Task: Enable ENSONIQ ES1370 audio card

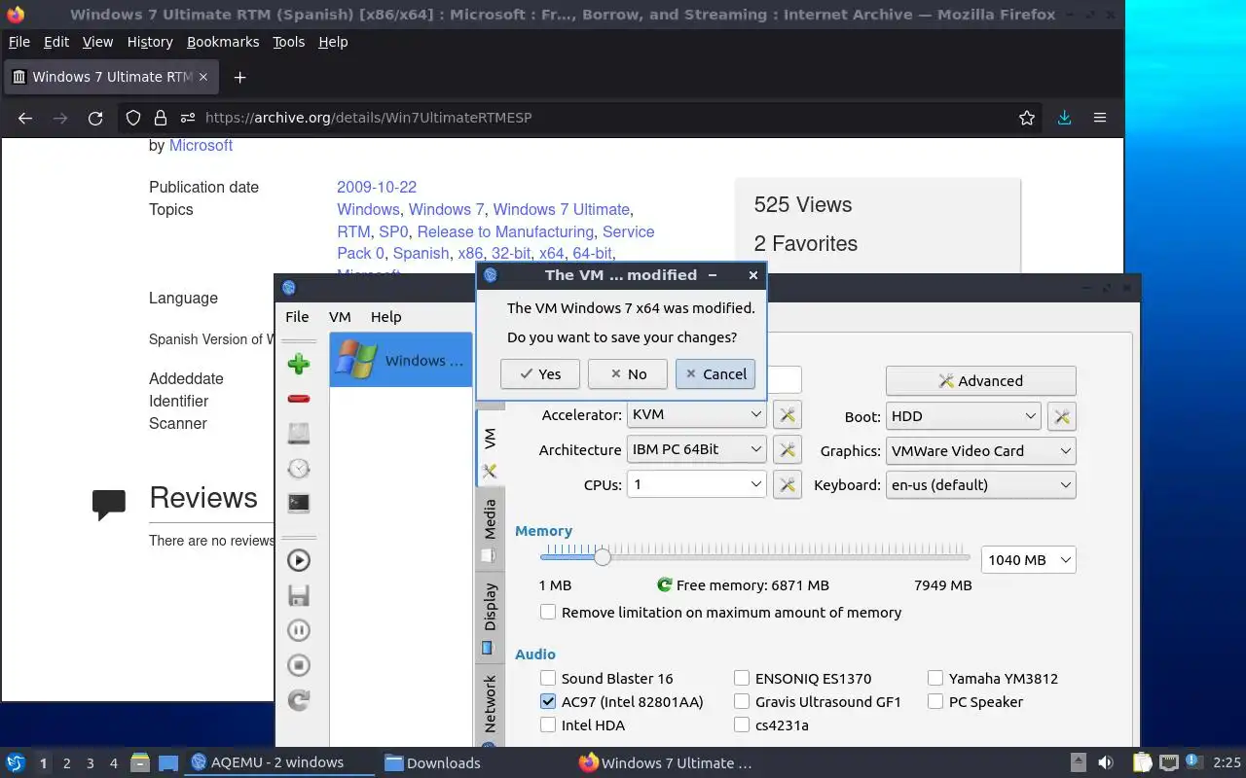Action: click(742, 679)
